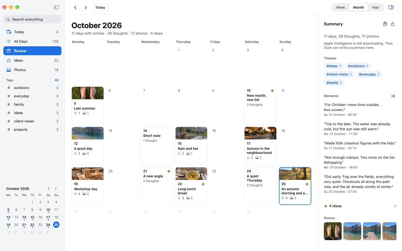Open the Today section in the sidebar
402x251 pixels.
click(32, 32)
